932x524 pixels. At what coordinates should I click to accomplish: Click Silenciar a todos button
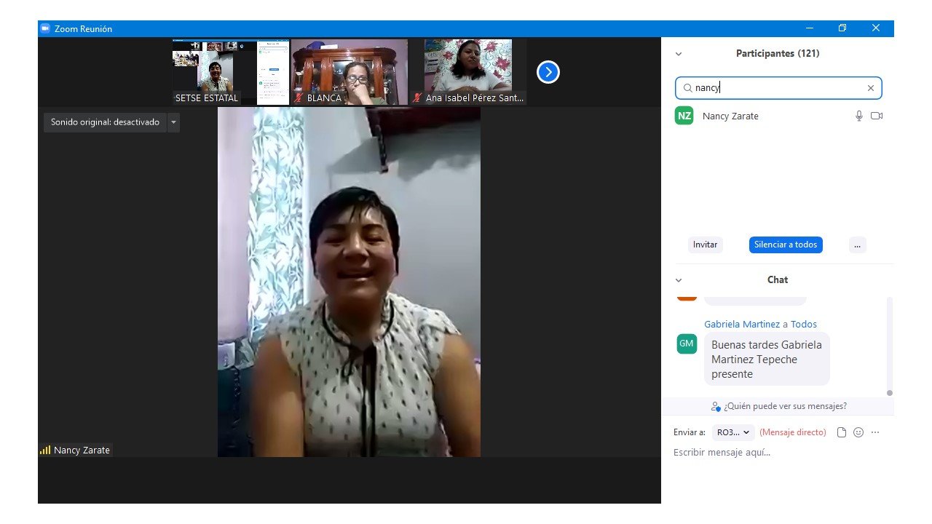click(786, 245)
